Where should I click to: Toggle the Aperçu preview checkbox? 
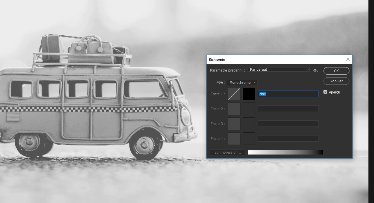point(325,92)
